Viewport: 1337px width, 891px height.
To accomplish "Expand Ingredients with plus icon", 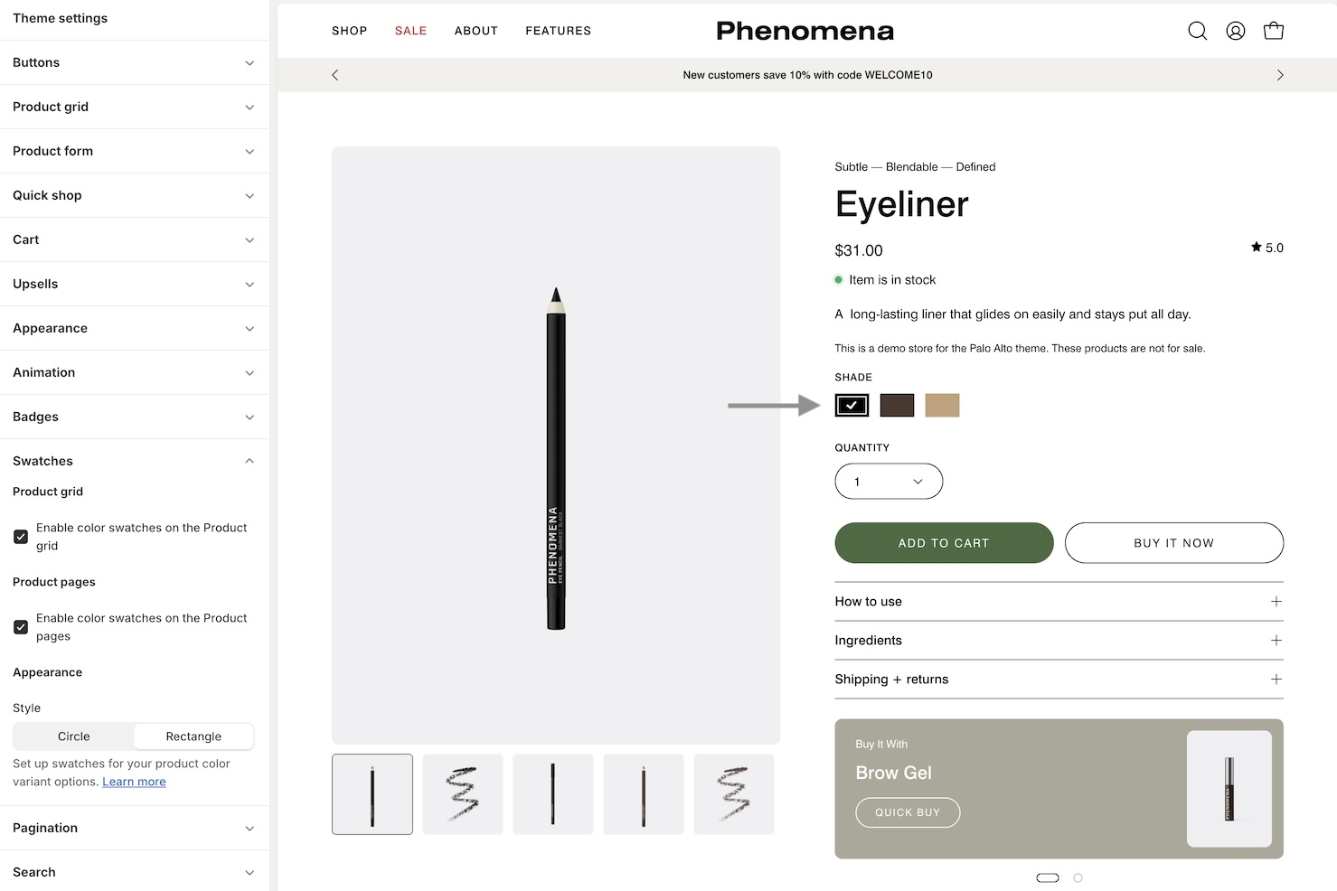I will 1276,641.
